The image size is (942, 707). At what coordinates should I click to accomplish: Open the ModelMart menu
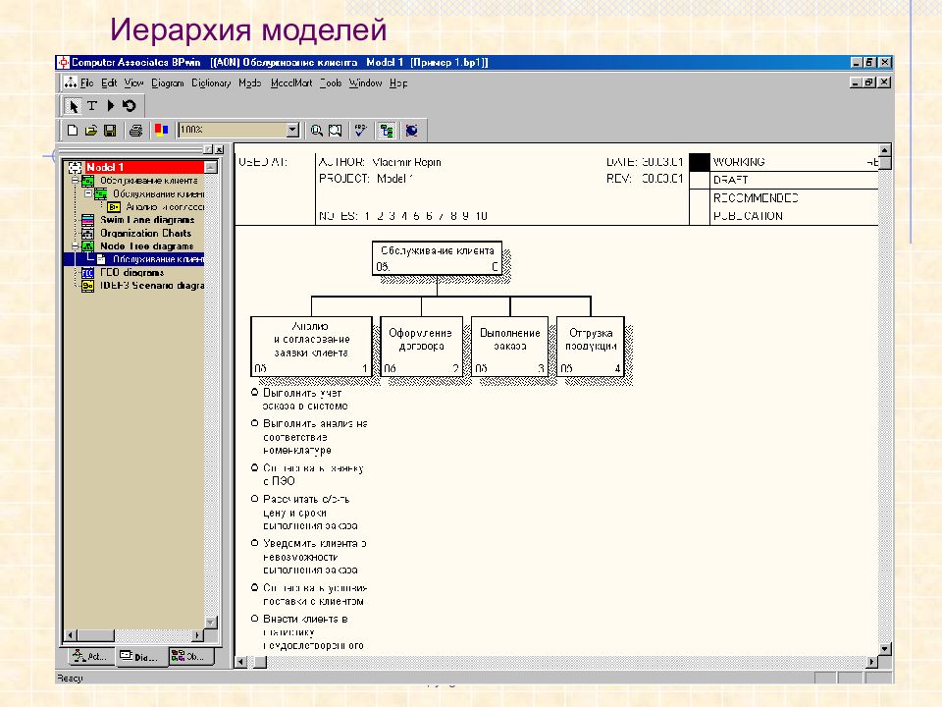tap(291, 82)
